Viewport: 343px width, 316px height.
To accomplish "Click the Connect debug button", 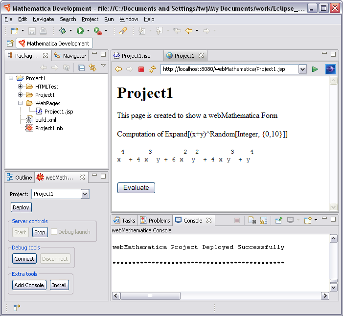I will coord(24,259).
